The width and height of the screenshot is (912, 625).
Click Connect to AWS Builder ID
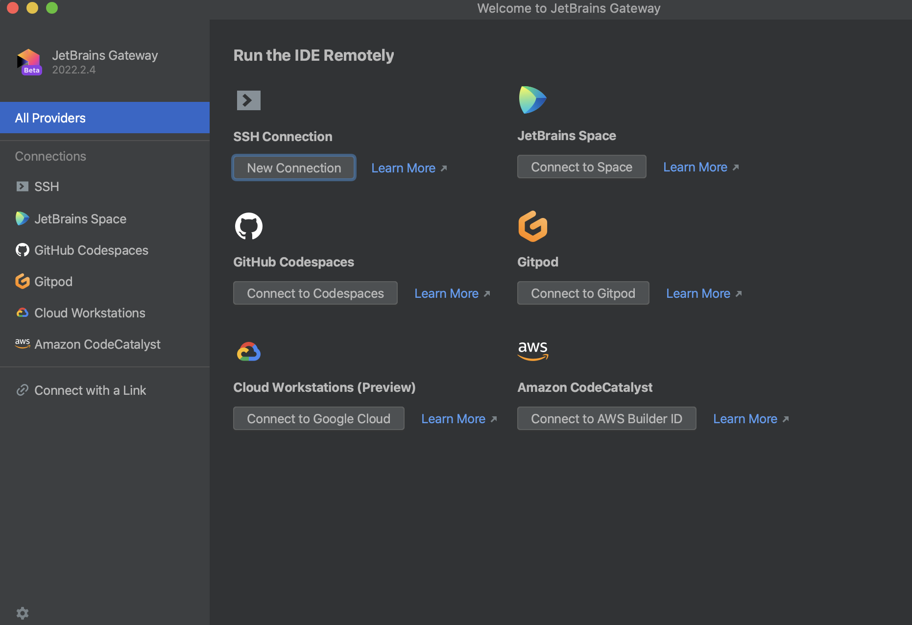606,418
